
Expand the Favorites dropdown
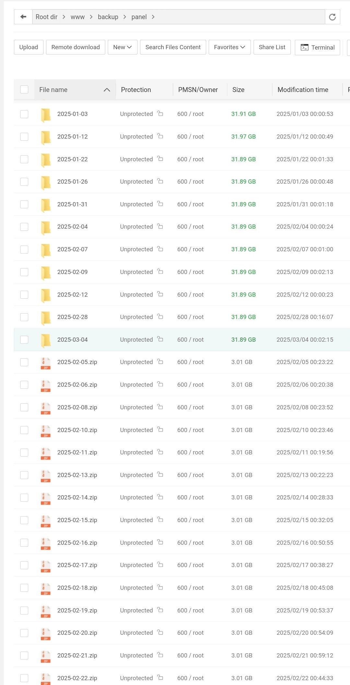pyautogui.click(x=229, y=47)
